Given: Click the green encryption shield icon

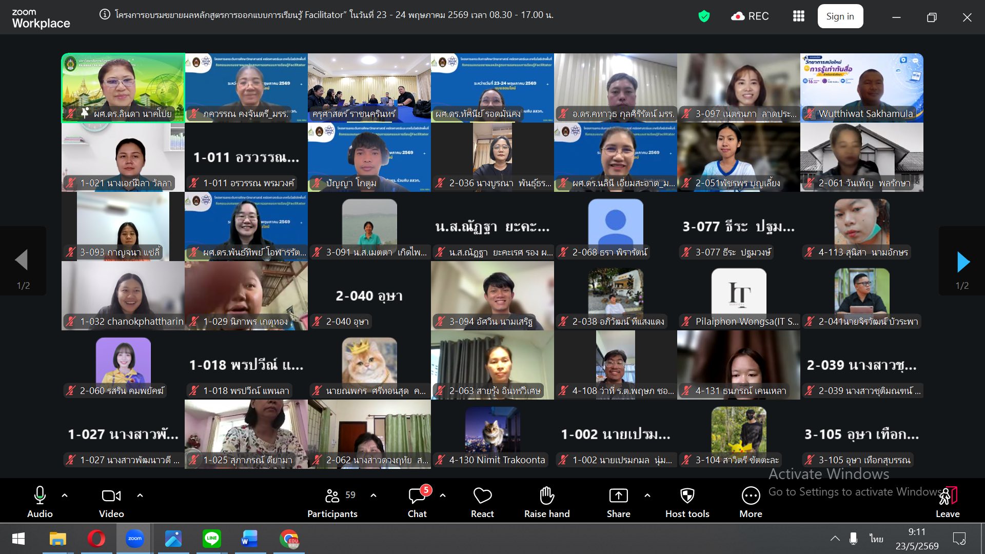Looking at the screenshot, I should (704, 16).
